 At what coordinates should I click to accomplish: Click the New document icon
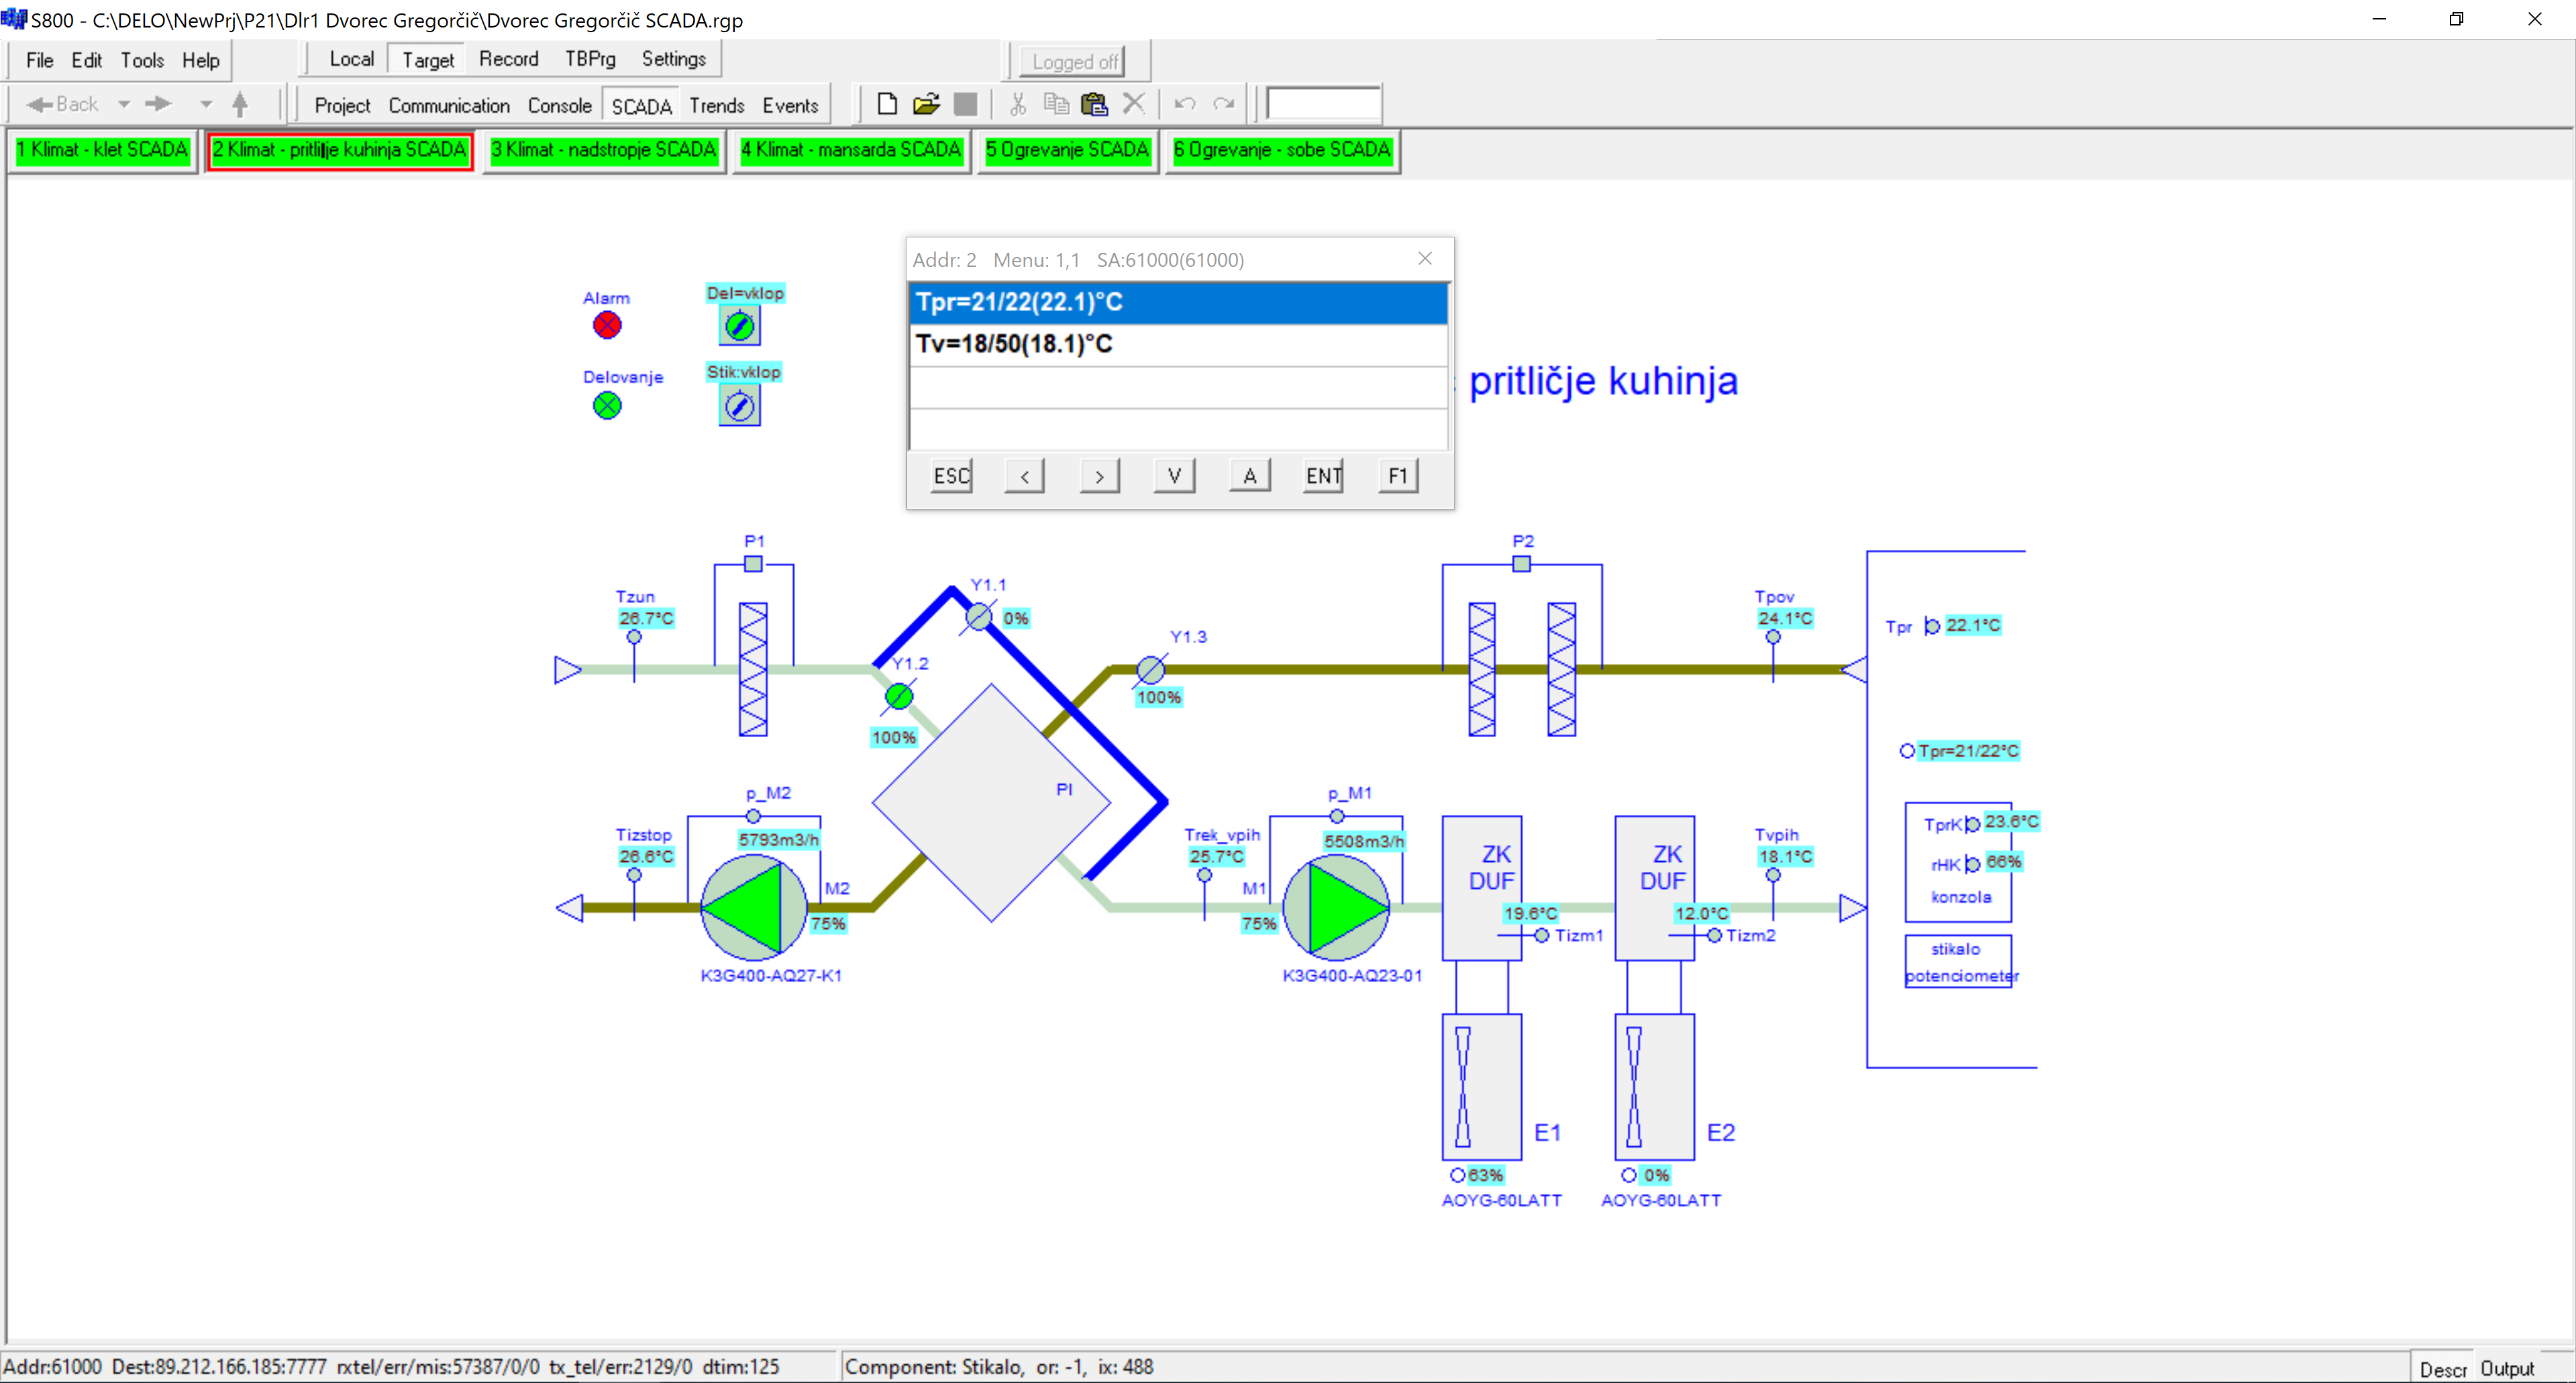click(886, 104)
